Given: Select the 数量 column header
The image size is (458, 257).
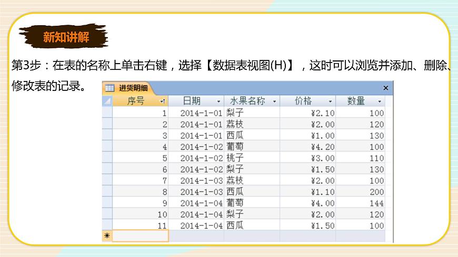Looking at the screenshot, I should 360,101.
